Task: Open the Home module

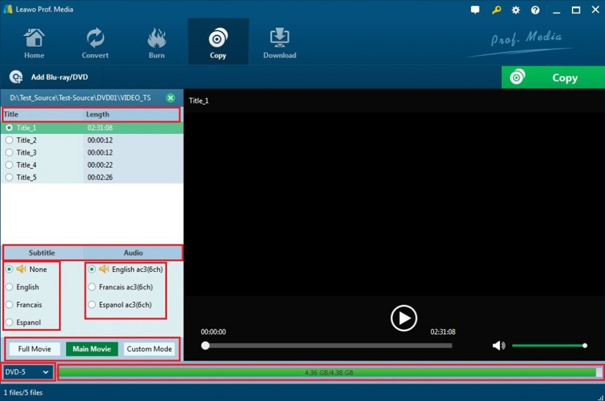Action: pos(34,41)
